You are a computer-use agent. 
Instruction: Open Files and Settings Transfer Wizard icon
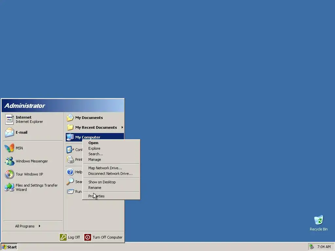9,187
